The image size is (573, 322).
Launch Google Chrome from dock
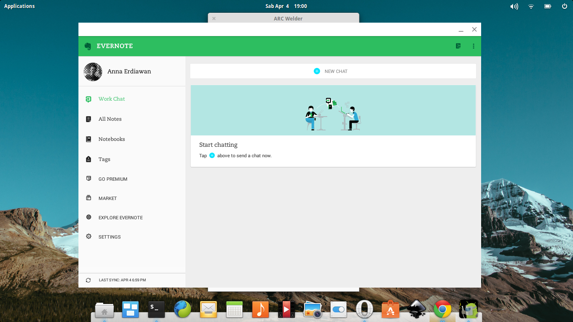coord(443,309)
